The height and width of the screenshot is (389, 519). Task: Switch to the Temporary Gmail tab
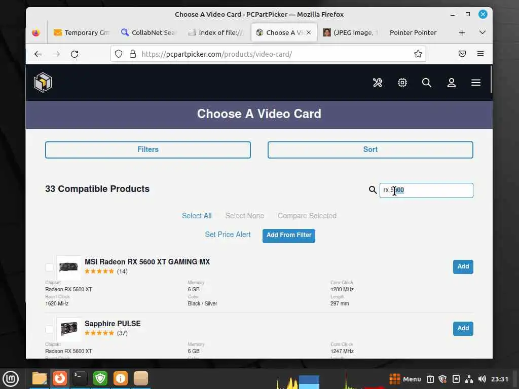pyautogui.click(x=82, y=32)
